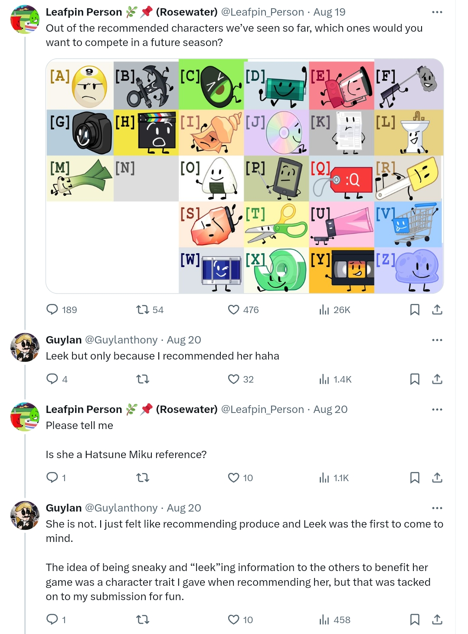Reply to Guylan's Leek reply with 4 comments
The image size is (468, 634).
click(x=52, y=379)
